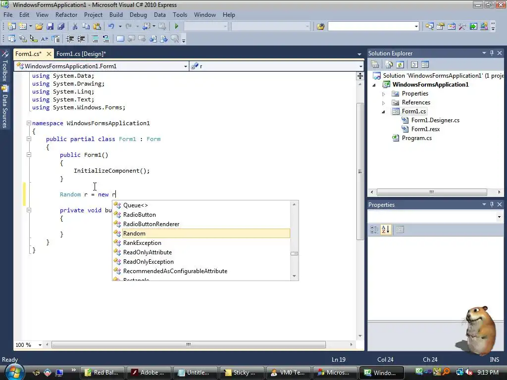Increase line indent icon in text editor toolbar
The height and width of the screenshot is (380, 507).
(x=81, y=39)
